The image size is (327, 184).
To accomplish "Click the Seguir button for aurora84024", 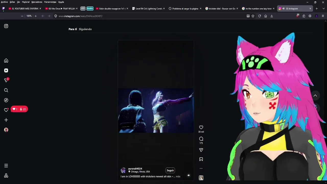I will tap(170, 170).
